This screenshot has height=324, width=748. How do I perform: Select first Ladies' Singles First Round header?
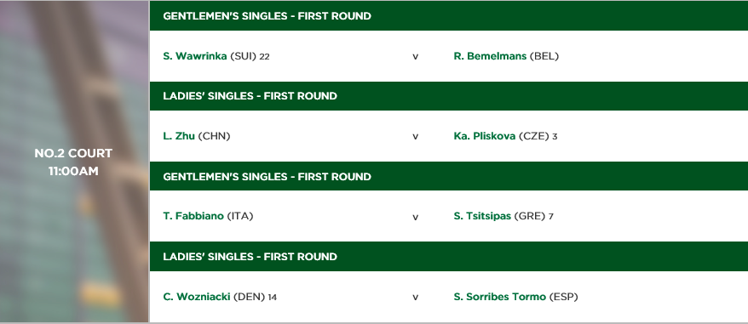(x=449, y=96)
